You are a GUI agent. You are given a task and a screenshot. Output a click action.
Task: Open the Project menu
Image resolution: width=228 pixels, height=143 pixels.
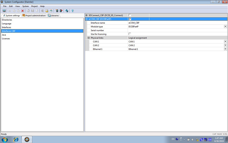[x=34, y=6]
